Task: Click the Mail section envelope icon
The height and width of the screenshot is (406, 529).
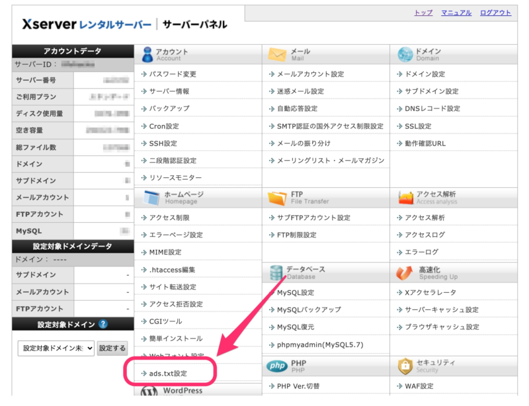Action: click(x=277, y=54)
